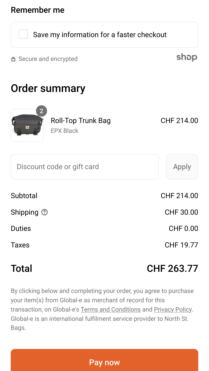This screenshot has height=371, width=209.
Task: Click the Total amount CHF 263.77
Action: pyautogui.click(x=172, y=269)
